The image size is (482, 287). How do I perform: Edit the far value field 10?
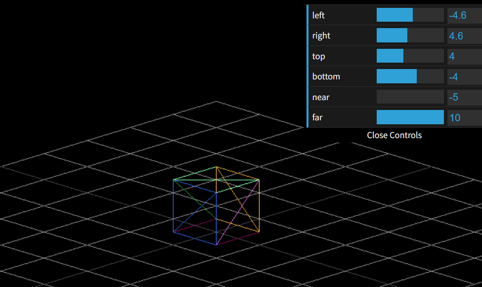pos(465,117)
